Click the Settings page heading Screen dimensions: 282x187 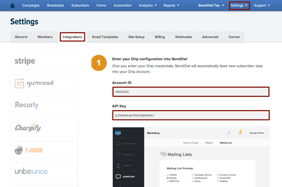point(24,22)
